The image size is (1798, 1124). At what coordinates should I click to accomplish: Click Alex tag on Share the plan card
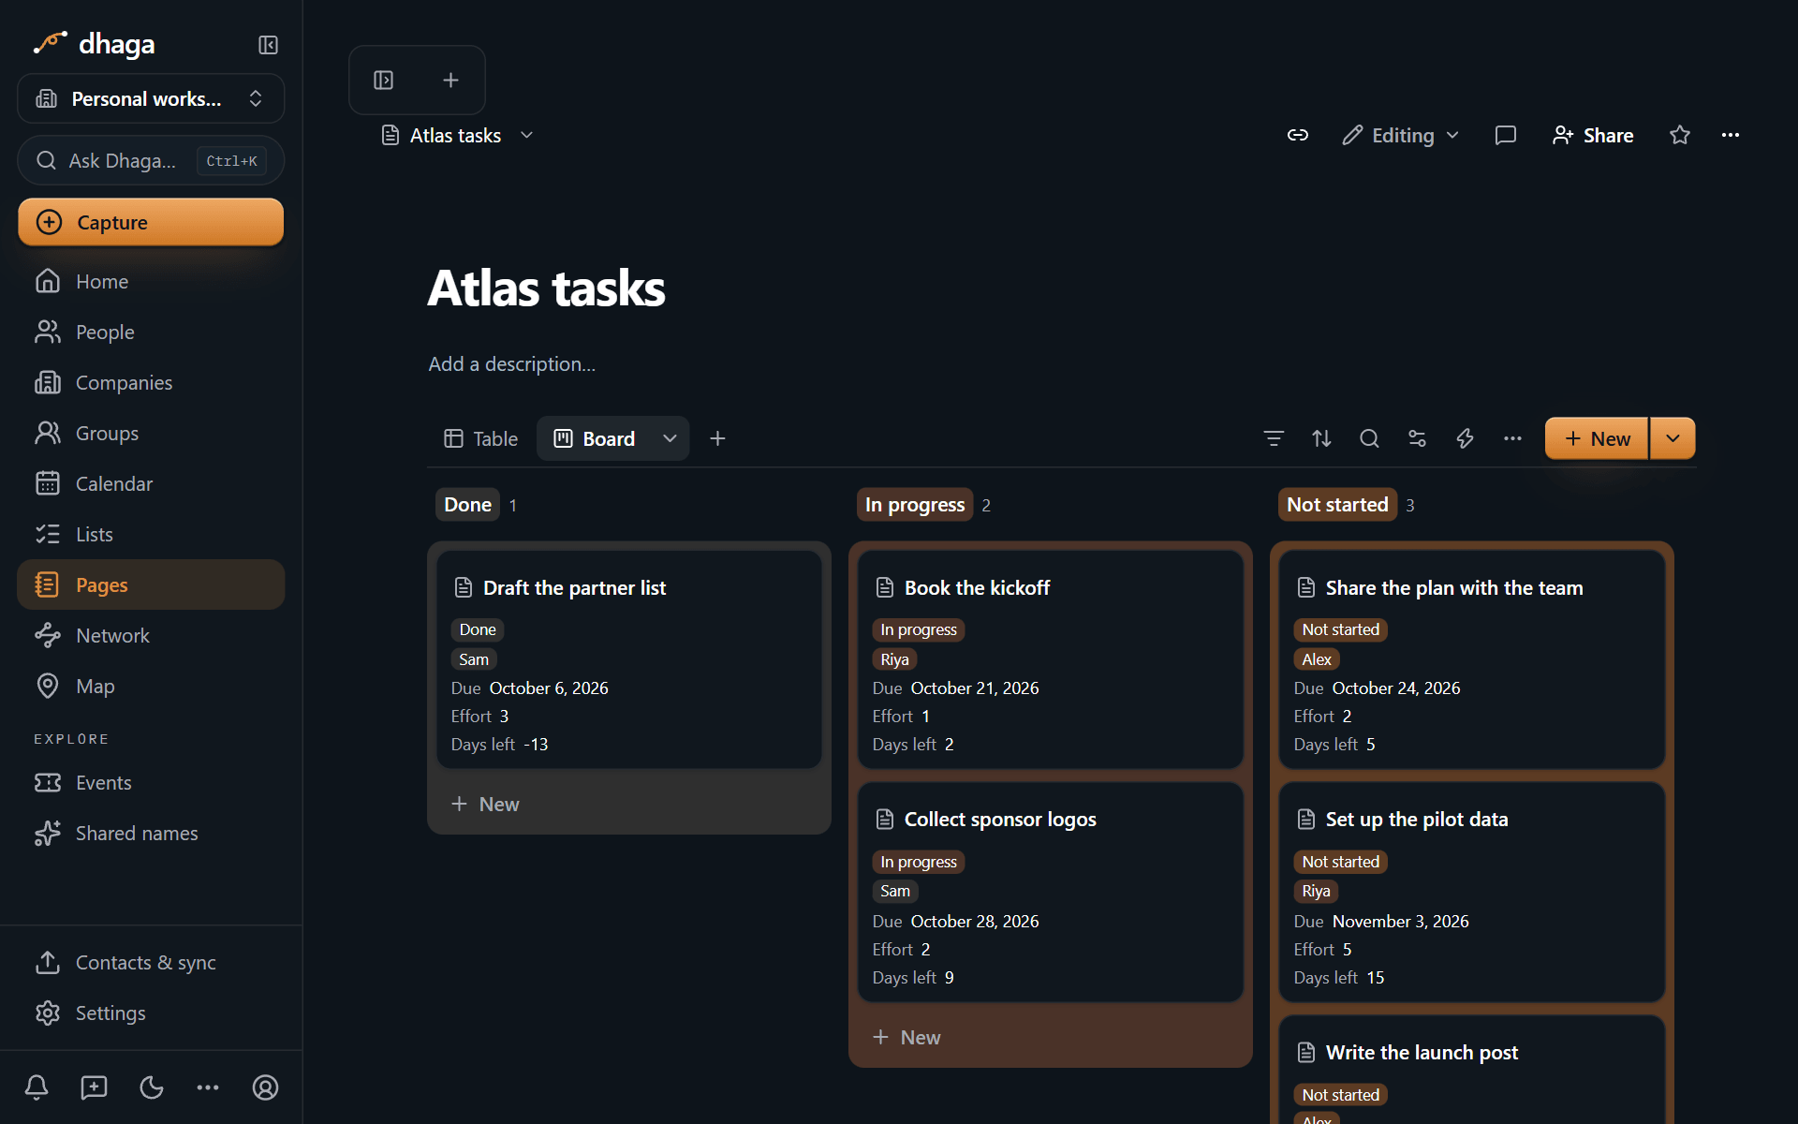[1316, 659]
